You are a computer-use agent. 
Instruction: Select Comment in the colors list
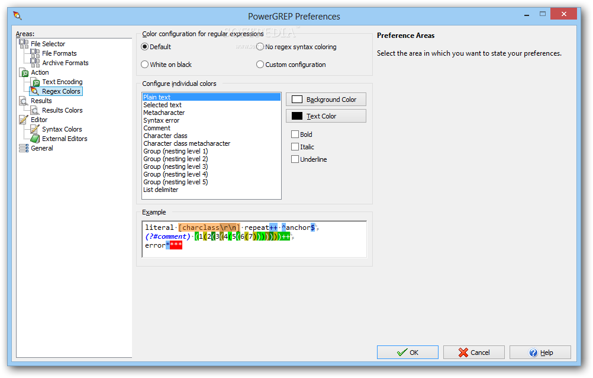point(211,128)
